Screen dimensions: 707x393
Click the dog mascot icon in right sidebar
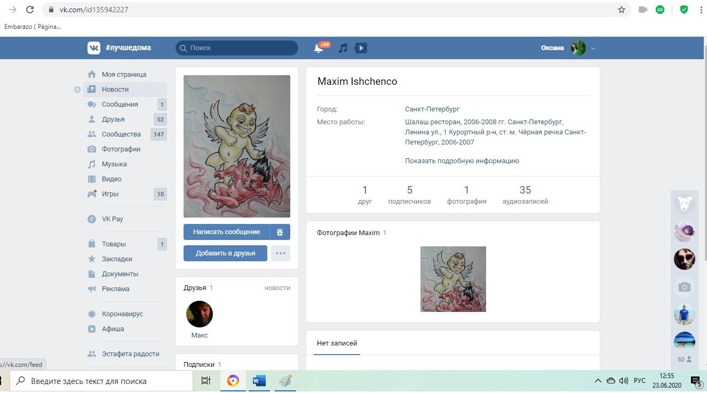click(684, 203)
